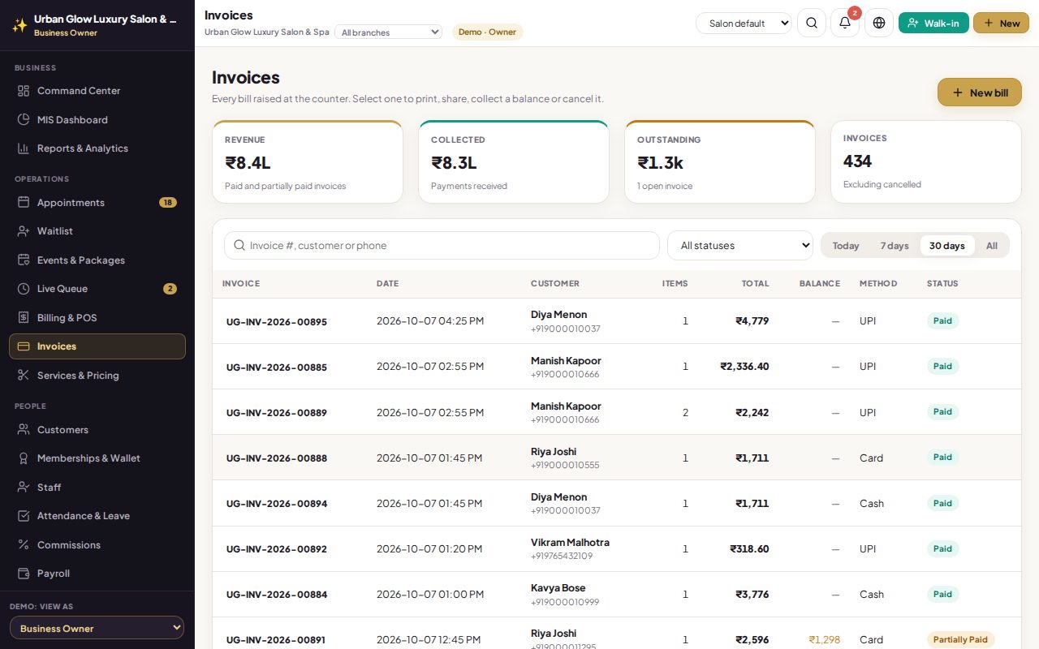Focus the invoice search field
Image resolution: width=1039 pixels, height=649 pixels.
pos(442,245)
